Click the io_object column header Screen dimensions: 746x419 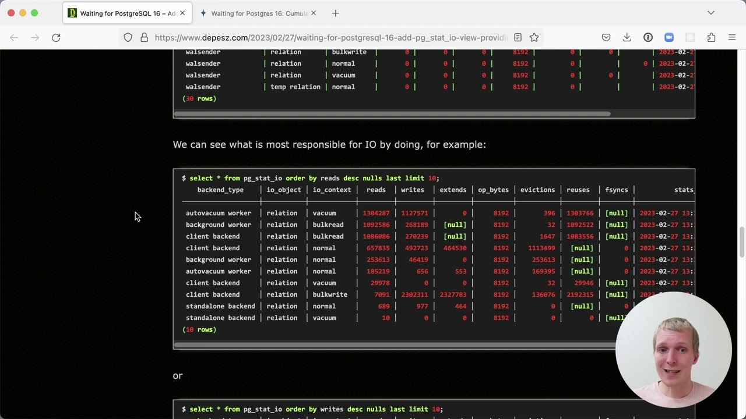pos(284,190)
